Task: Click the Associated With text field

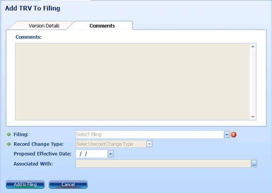Action: pyautogui.click(x=163, y=163)
